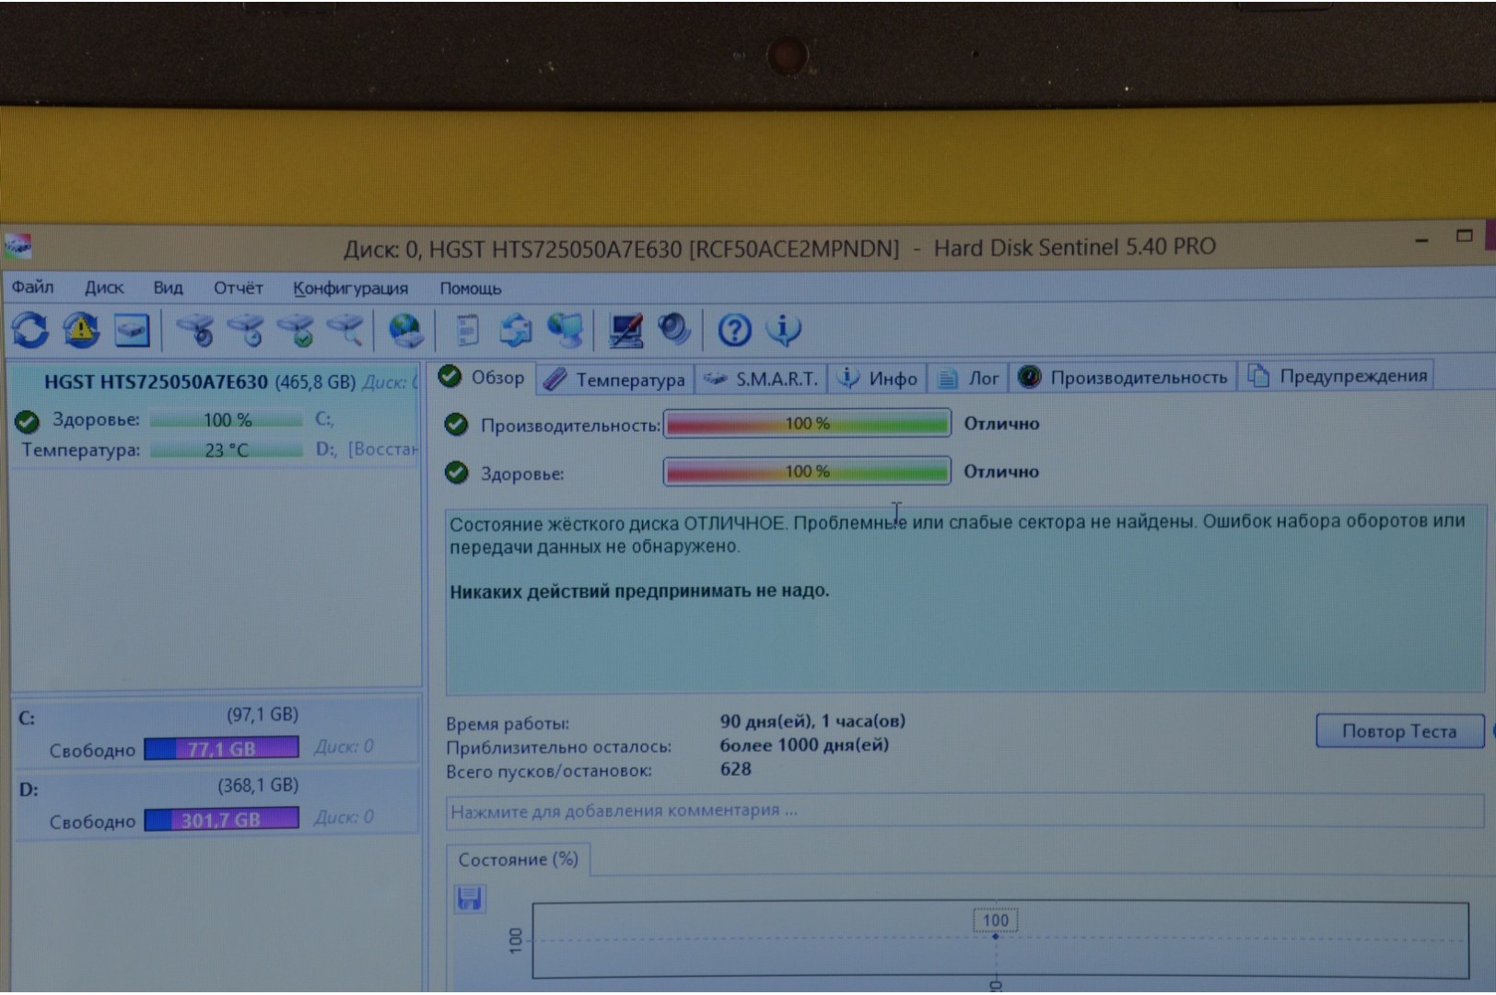
Task: Click the warning triangle refresh icon
Action: pyautogui.click(x=81, y=330)
